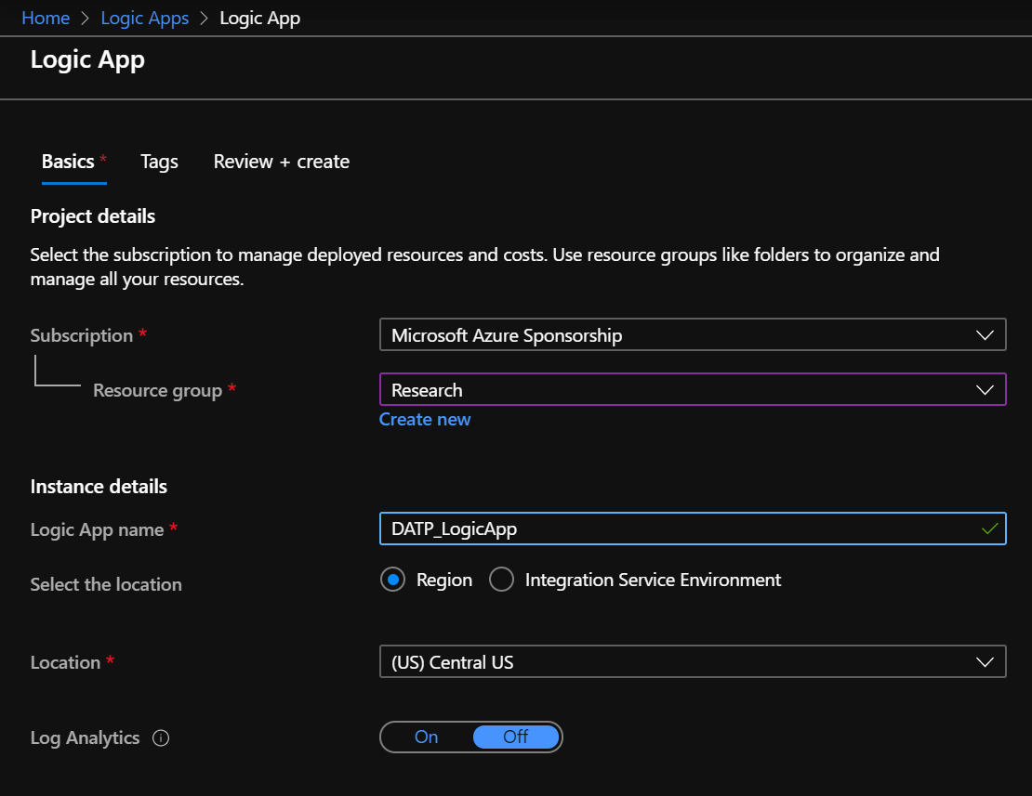Viewport: 1032px width, 796px height.
Task: Click the Log Analytics info icon
Action: point(161,738)
